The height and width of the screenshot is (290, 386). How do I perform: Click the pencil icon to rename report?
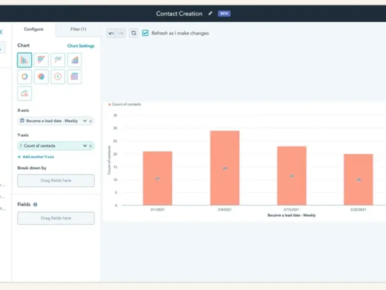pyautogui.click(x=210, y=14)
